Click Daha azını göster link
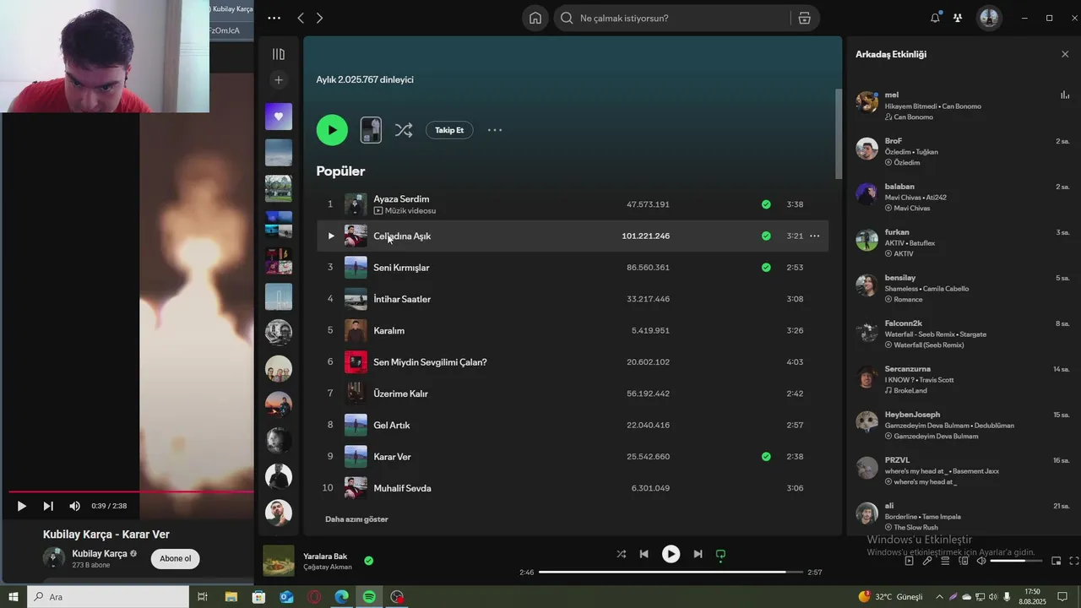Image resolution: width=1081 pixels, height=608 pixels. point(356,519)
